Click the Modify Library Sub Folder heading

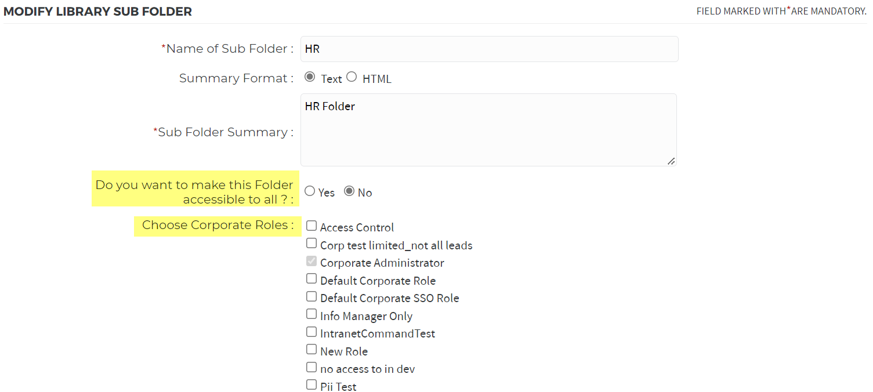click(x=97, y=12)
